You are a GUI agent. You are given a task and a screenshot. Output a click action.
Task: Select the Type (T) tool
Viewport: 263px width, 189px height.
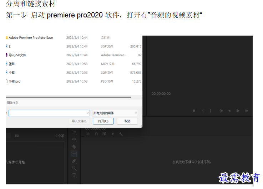(74, 175)
